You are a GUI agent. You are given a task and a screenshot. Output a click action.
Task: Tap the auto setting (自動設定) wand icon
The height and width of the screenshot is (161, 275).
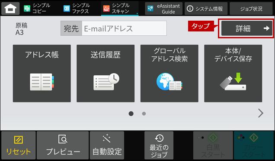(106, 139)
